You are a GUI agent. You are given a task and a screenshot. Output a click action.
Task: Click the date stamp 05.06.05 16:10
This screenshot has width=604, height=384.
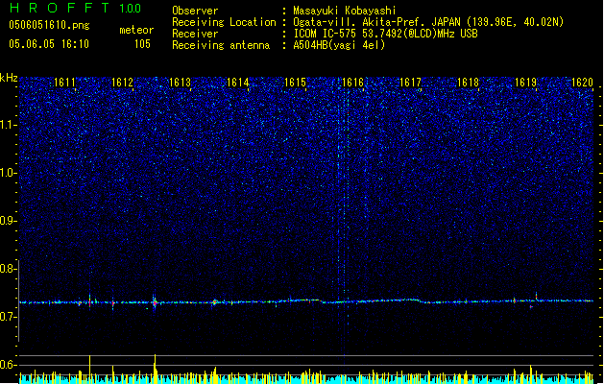click(x=49, y=44)
